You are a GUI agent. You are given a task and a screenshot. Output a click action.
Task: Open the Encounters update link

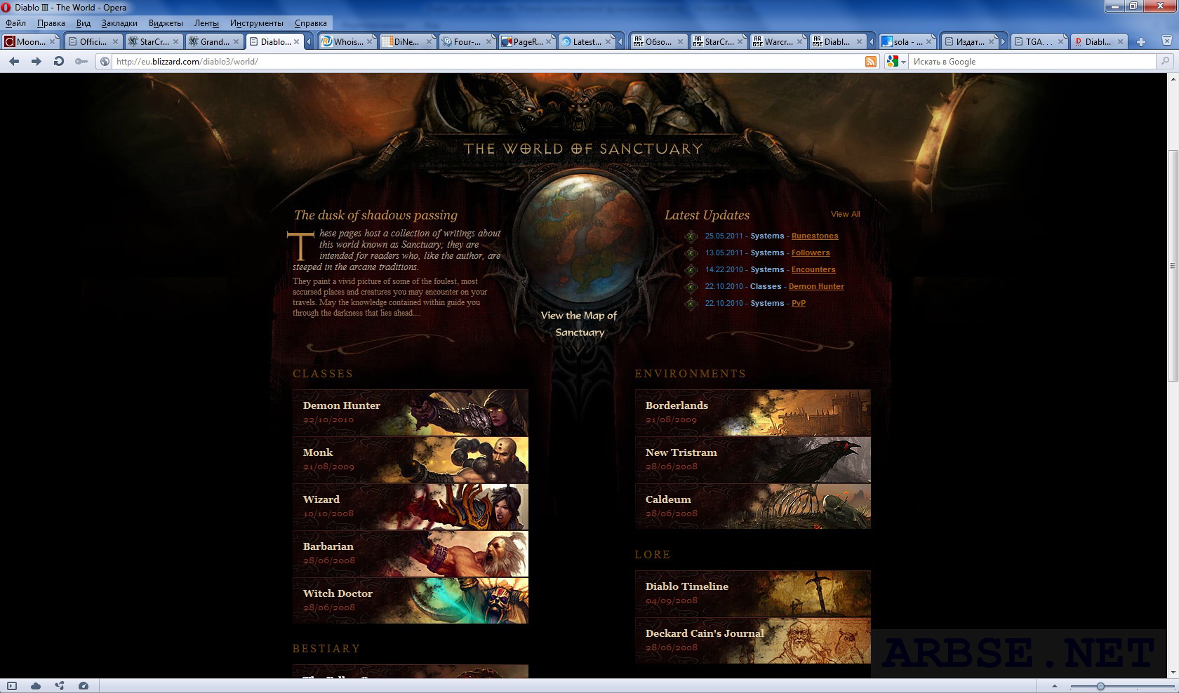[813, 270]
